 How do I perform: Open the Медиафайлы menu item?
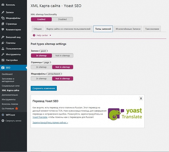pos(14,18)
